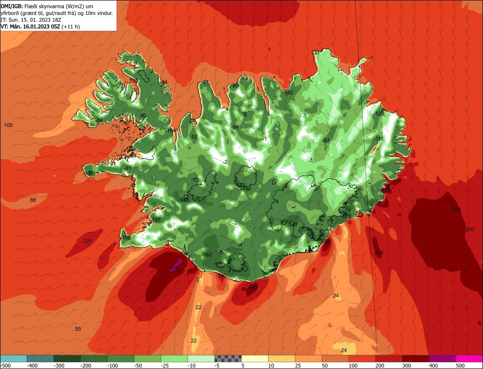Screen dimensions: 483x369
Task: Click the 55 value in the southwest ocean
Action: click(x=78, y=329)
